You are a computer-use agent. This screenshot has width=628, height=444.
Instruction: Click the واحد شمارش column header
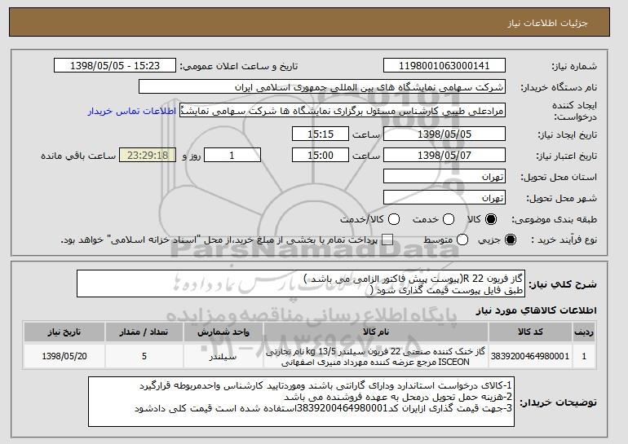tap(223, 332)
